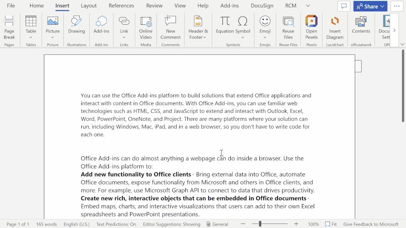Viewport: 406px width, 228px height.
Task: Switch to the References tab
Action: pos(121,6)
